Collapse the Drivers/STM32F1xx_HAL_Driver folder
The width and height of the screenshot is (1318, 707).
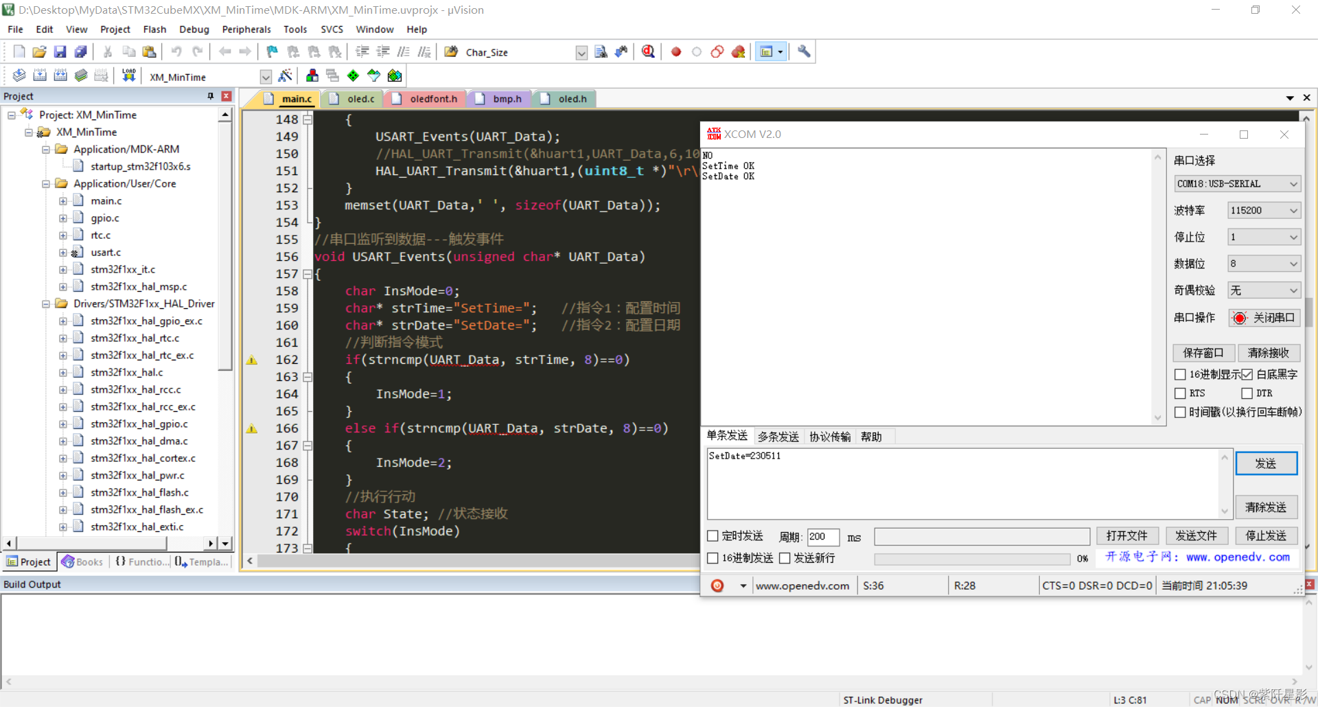tap(46, 304)
